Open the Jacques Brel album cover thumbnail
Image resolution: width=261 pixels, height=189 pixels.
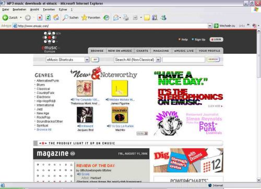[x=85, y=115]
